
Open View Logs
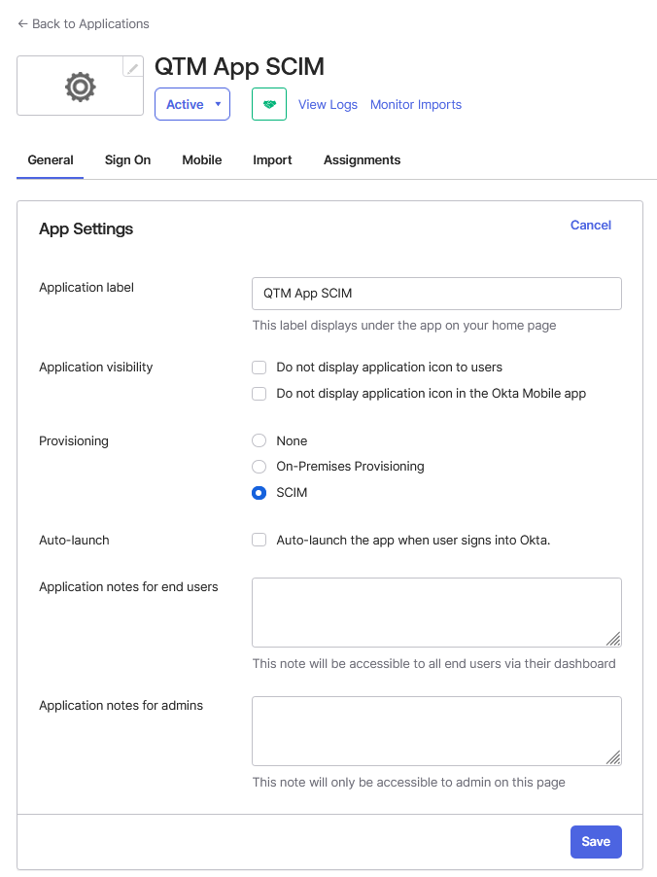(328, 104)
